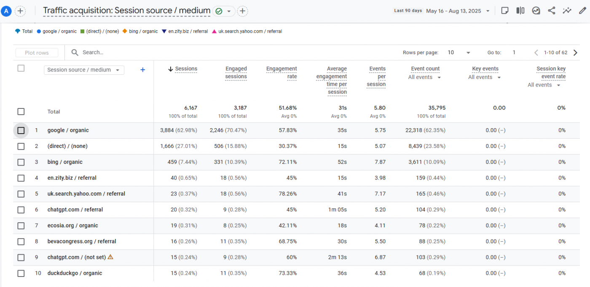
Task: Expand the Rows per page dropdown
Action: click(x=459, y=53)
